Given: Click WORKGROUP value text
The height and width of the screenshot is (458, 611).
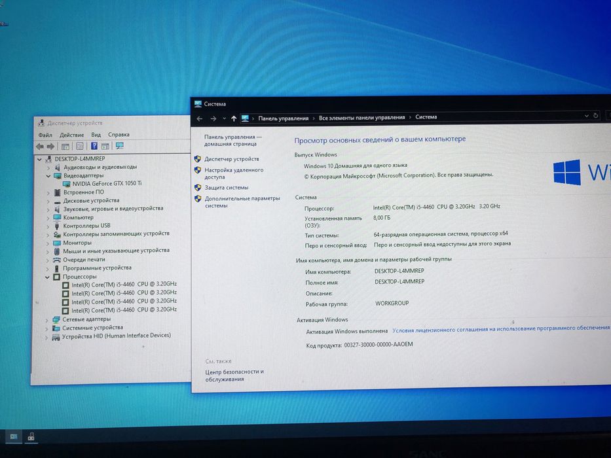Looking at the screenshot, I should pos(392,303).
